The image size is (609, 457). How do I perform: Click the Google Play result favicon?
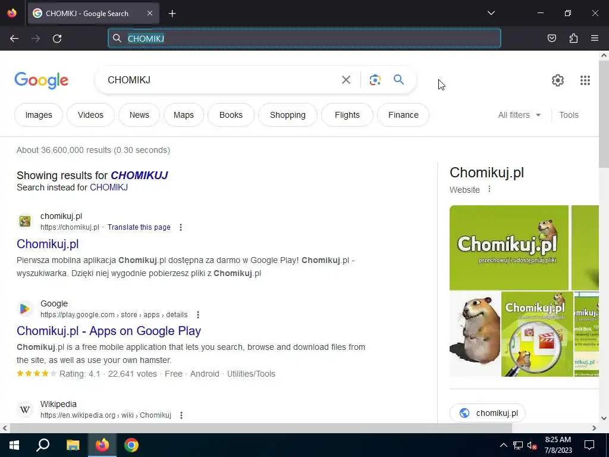point(25,309)
